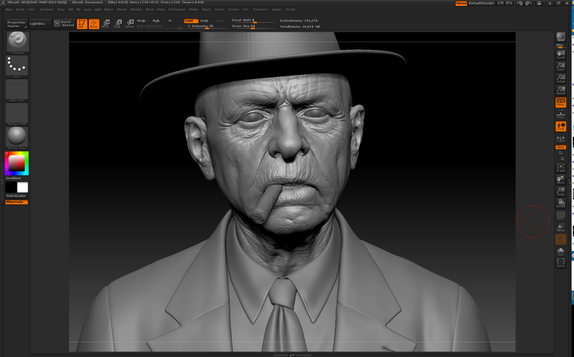
Task: Select the Scale tool in top shelf
Action: [118, 24]
